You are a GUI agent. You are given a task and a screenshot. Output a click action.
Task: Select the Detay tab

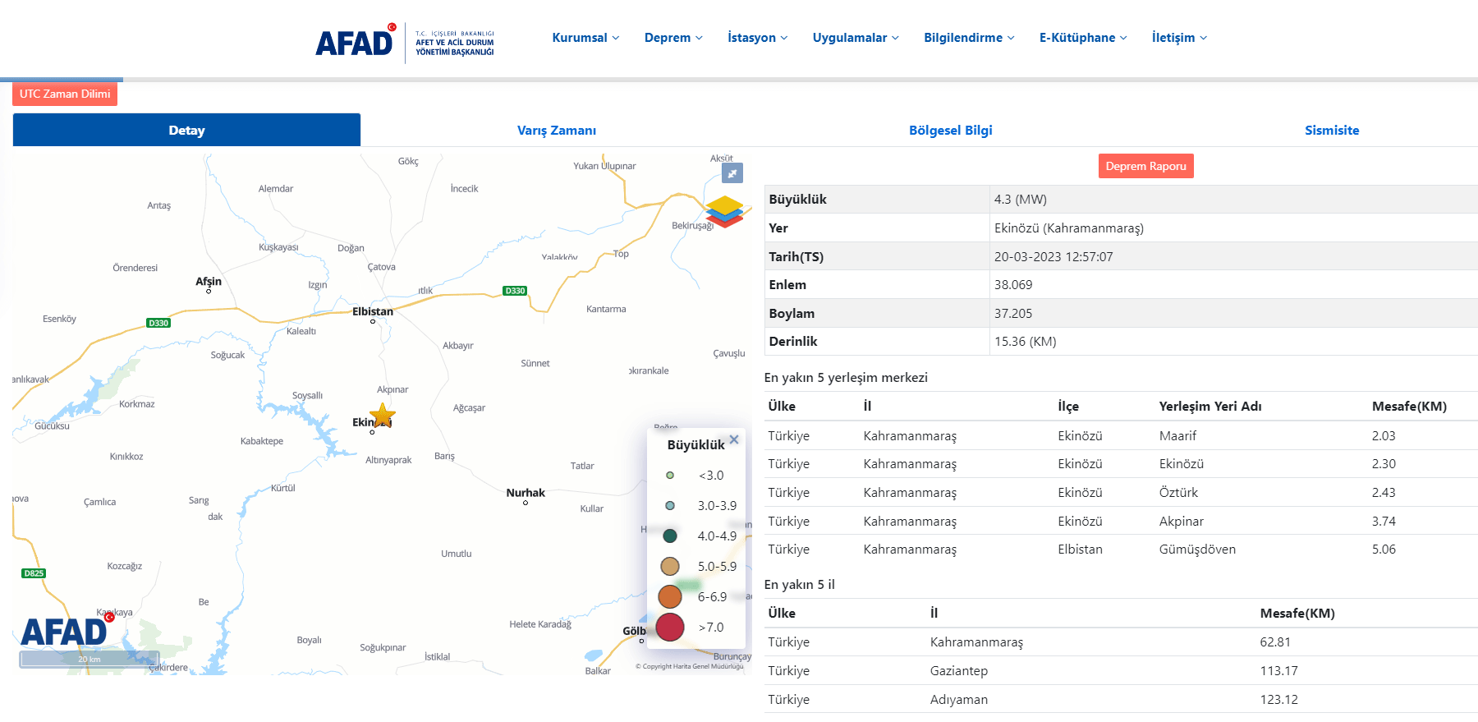click(x=186, y=130)
